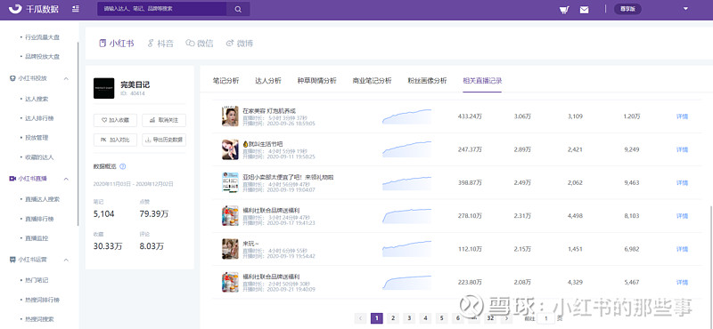Click the help icon next to 数据概览
This screenshot has height=329, width=713.
click(x=123, y=166)
